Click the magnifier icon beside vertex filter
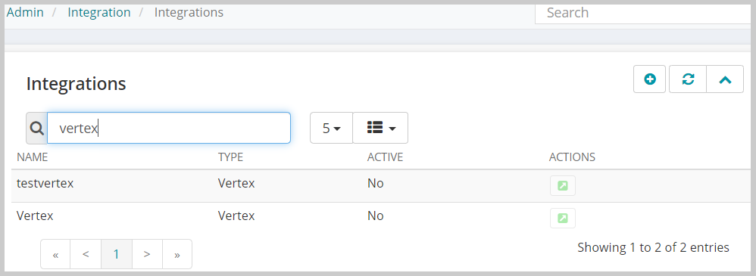This screenshot has height=276, width=756. [x=36, y=128]
